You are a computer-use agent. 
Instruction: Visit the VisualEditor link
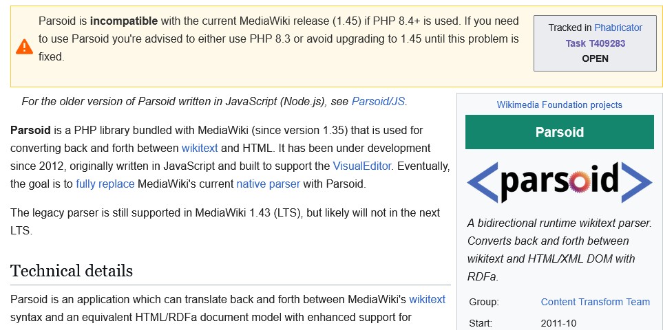362,166
